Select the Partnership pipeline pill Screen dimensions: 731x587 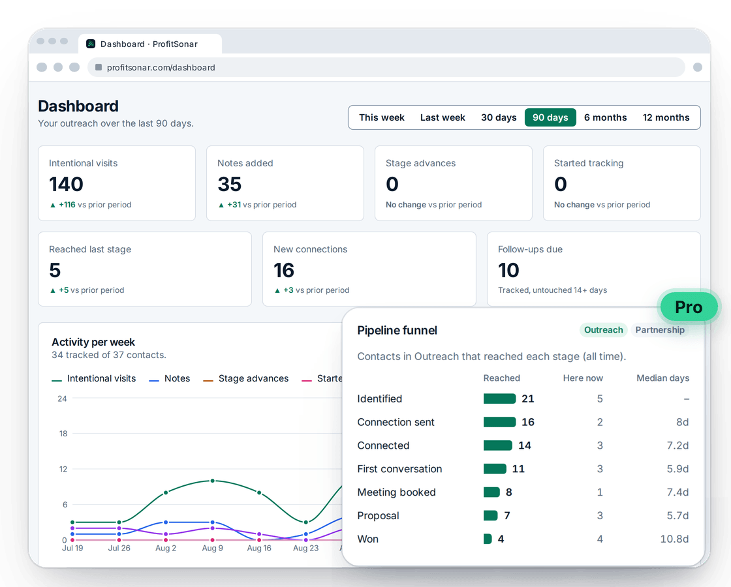[x=660, y=330]
